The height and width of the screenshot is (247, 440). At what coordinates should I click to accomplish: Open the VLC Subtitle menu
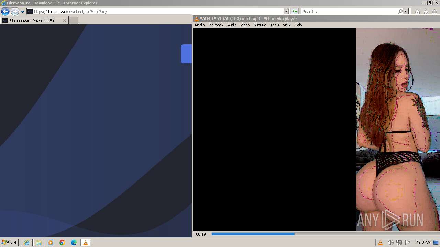tap(260, 25)
